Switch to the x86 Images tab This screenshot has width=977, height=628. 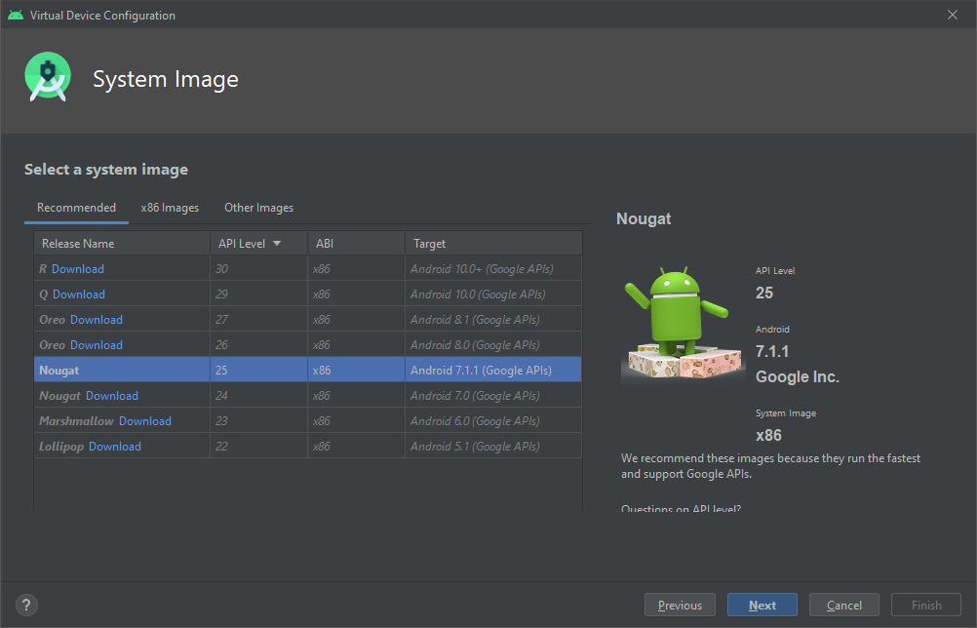click(170, 208)
